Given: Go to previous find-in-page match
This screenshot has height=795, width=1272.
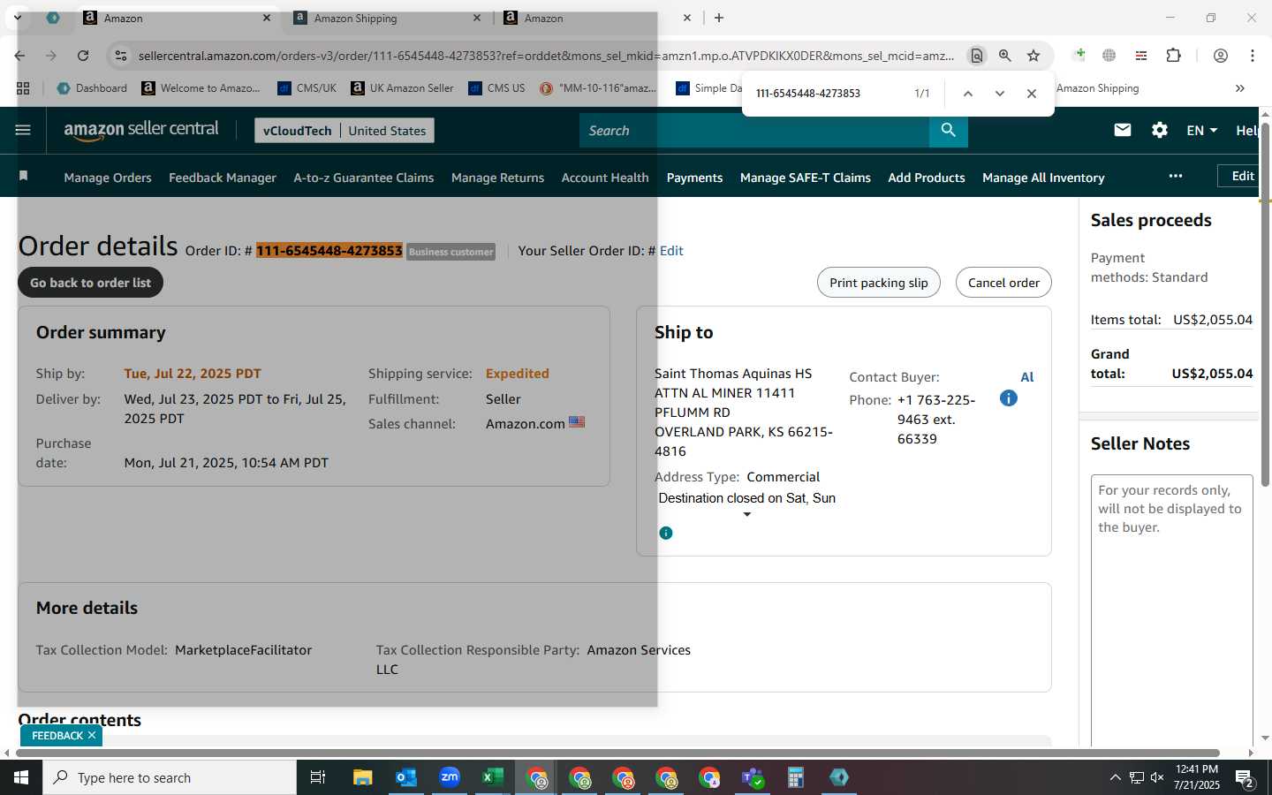Looking at the screenshot, I should click(x=967, y=93).
